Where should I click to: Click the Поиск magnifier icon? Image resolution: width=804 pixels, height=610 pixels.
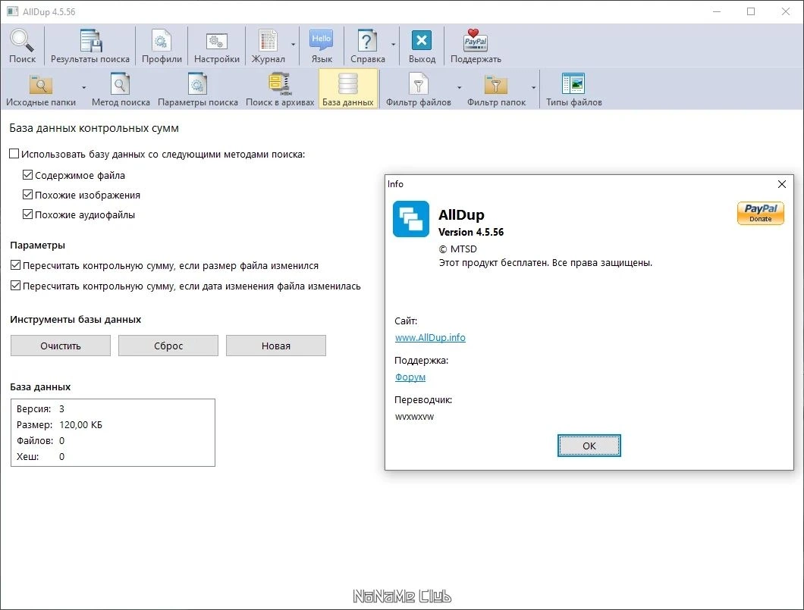22,40
